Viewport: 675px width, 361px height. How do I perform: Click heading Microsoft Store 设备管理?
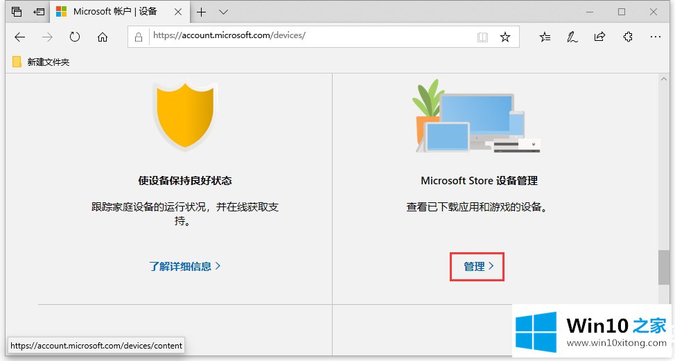click(x=479, y=181)
